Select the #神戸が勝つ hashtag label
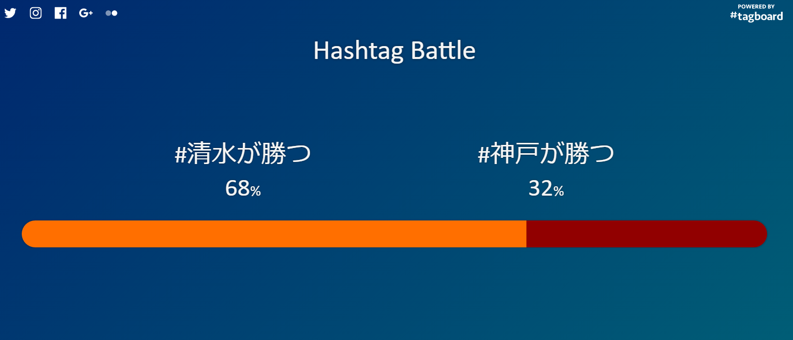Viewport: 793px width, 340px height. tap(546, 154)
